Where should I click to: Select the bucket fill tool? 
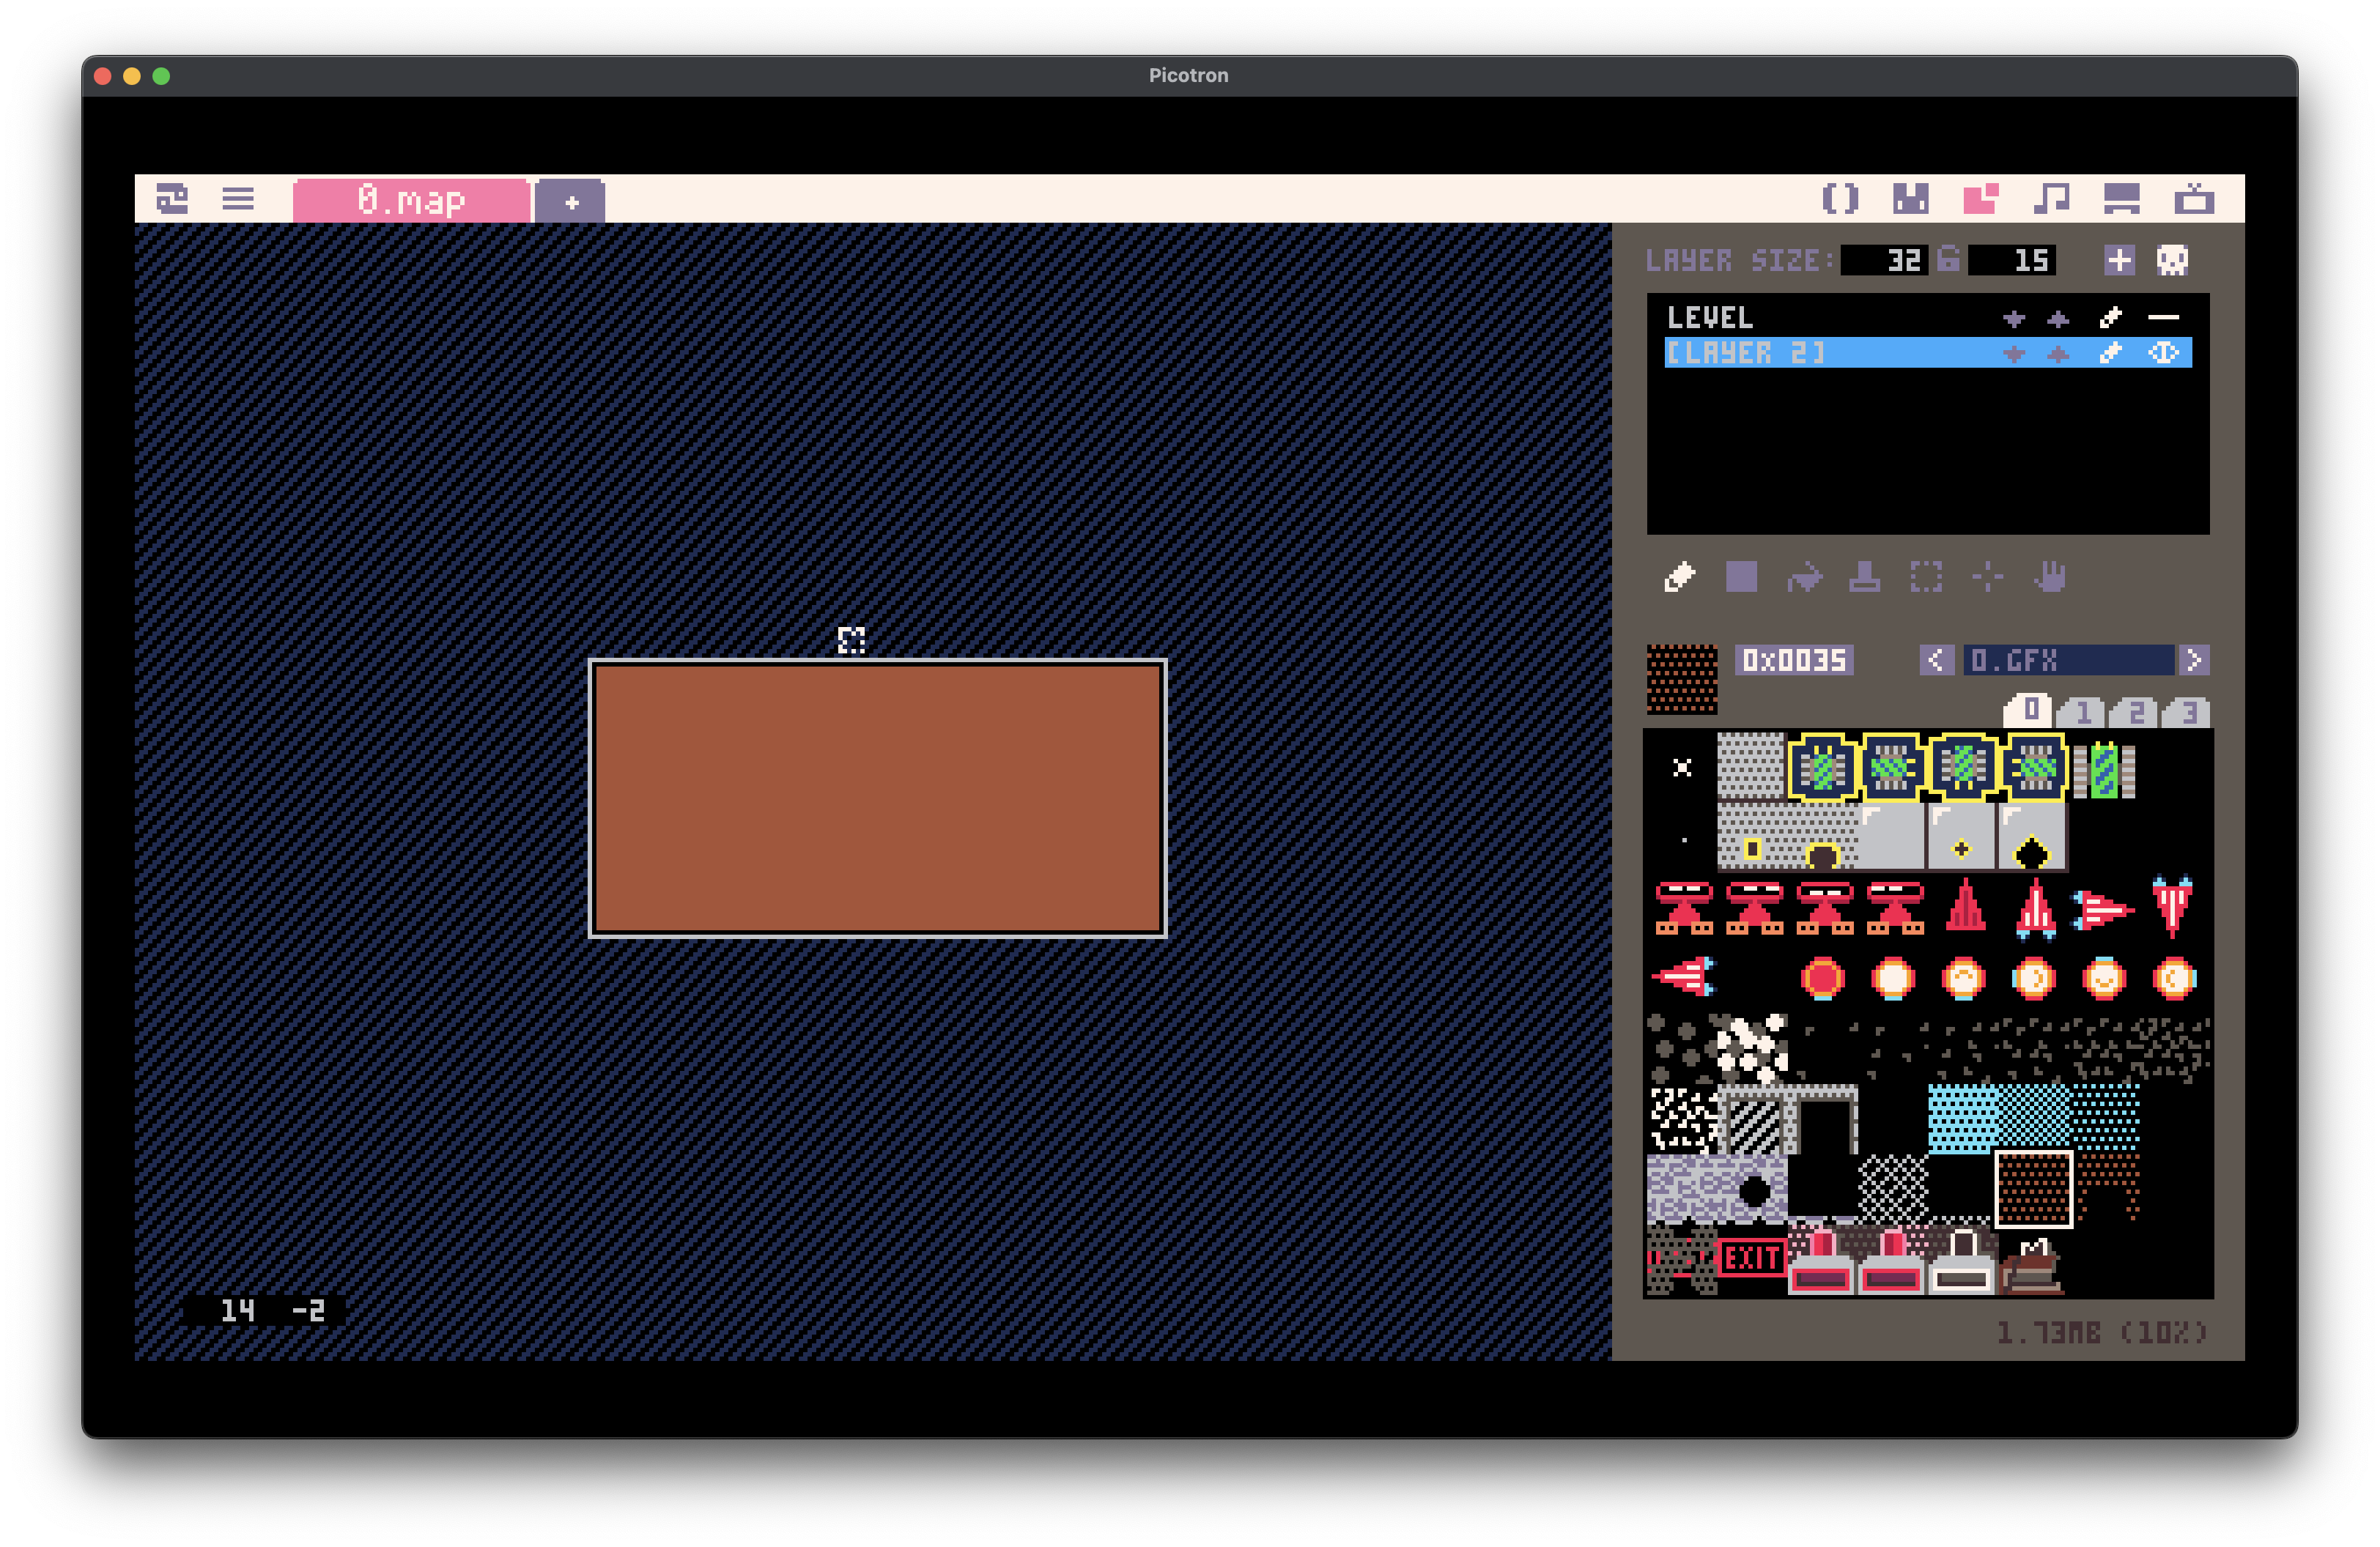click(1804, 578)
